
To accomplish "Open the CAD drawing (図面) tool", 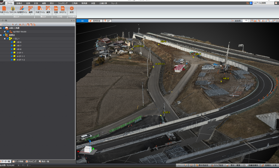I will [56, 8].
